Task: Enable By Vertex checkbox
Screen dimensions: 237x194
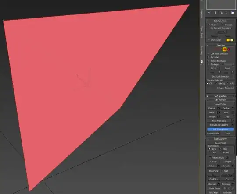Action: coord(209,57)
